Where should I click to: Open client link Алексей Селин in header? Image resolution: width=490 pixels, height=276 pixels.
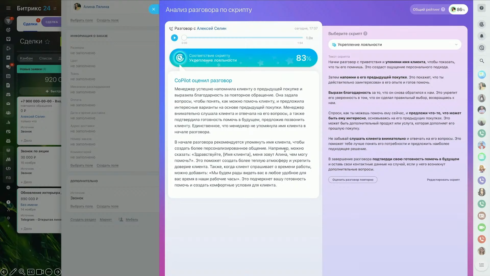[211, 28]
